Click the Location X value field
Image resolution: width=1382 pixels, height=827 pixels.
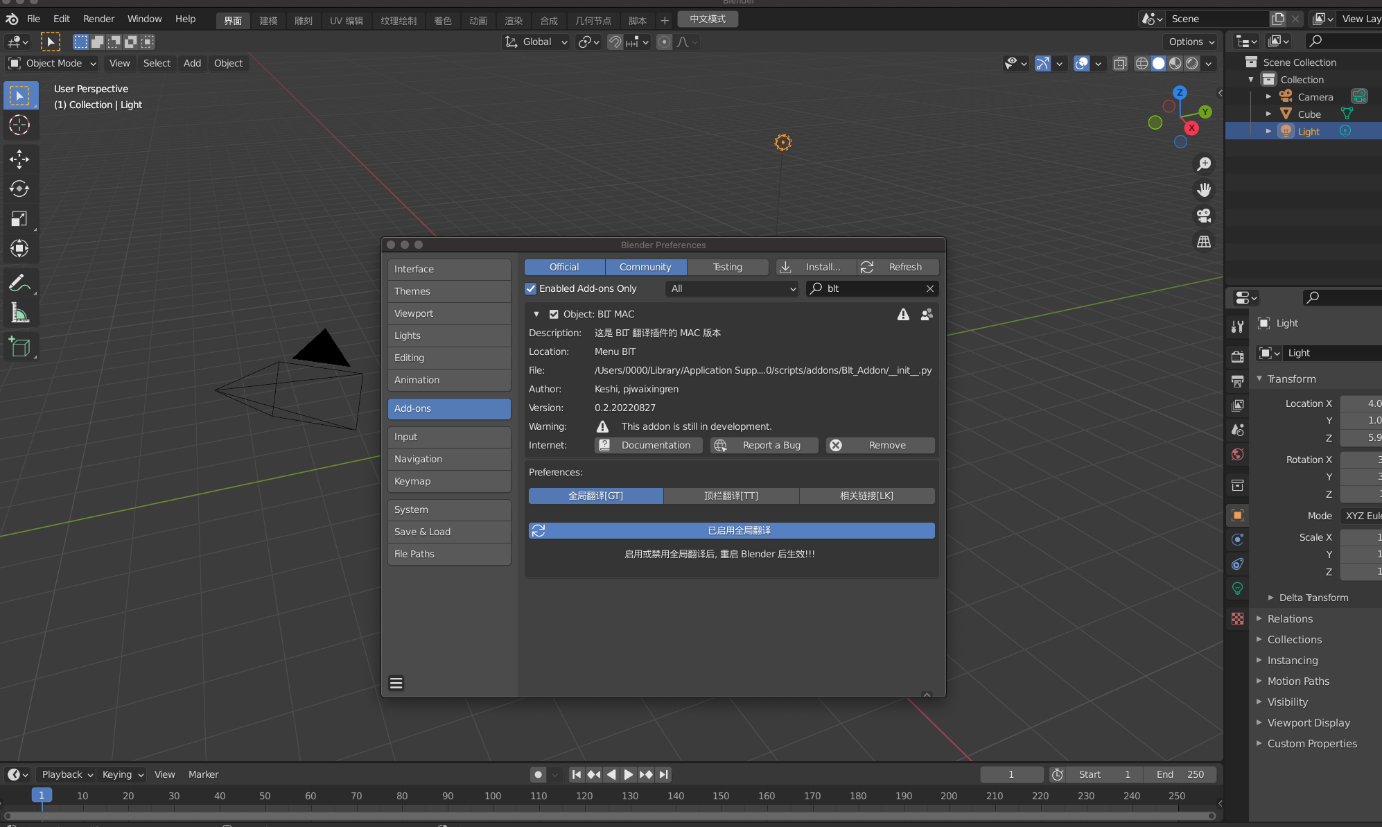1361,403
